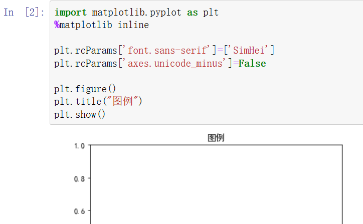Place cursor on plt.show() line

click(x=80, y=115)
